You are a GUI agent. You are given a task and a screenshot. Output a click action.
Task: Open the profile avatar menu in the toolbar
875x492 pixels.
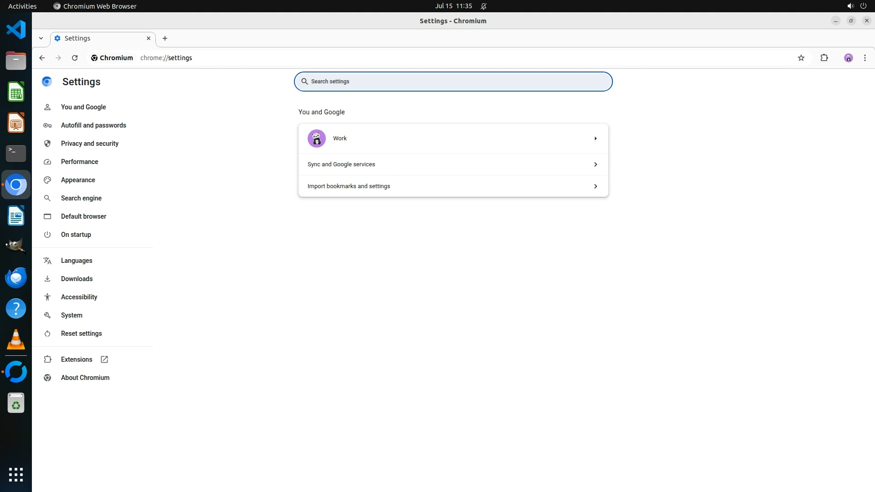[x=848, y=58]
